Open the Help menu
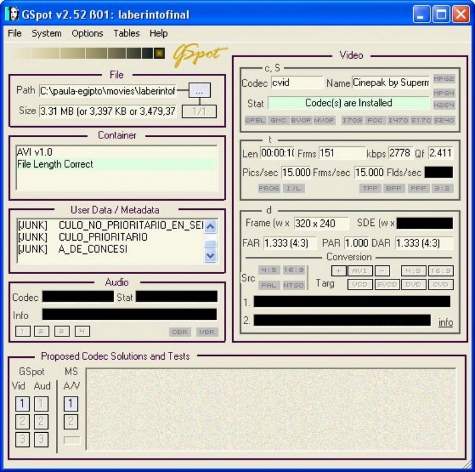The image size is (475, 472). [x=159, y=33]
